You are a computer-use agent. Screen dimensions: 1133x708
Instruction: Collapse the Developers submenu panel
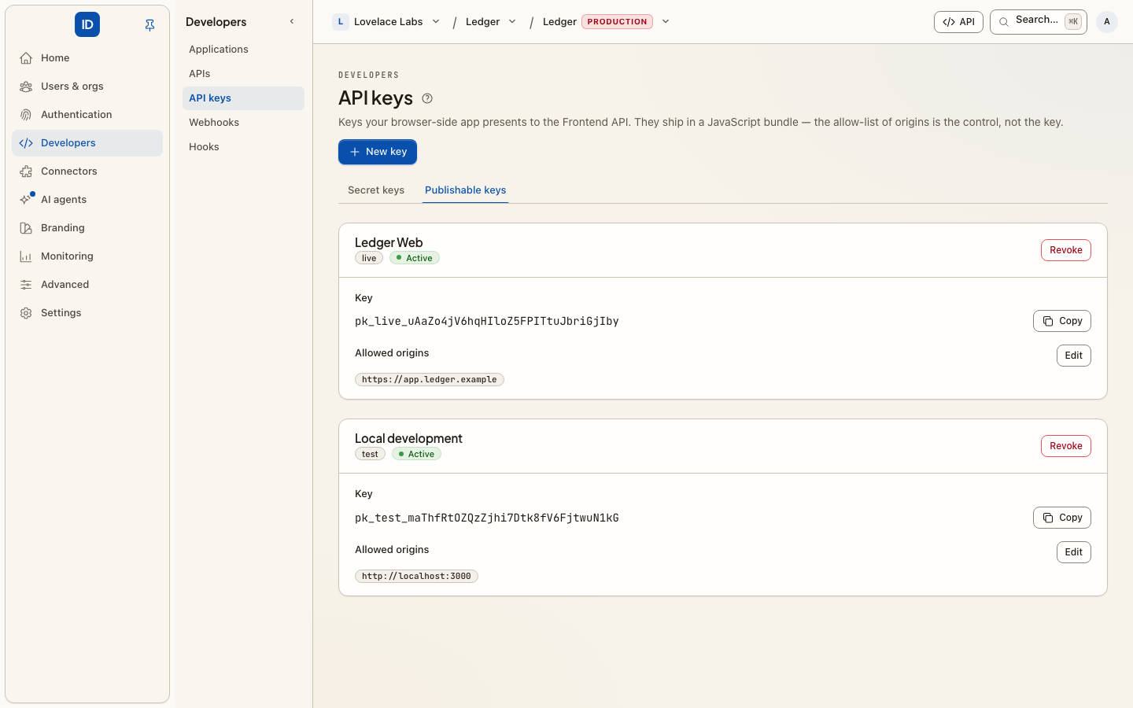292,22
